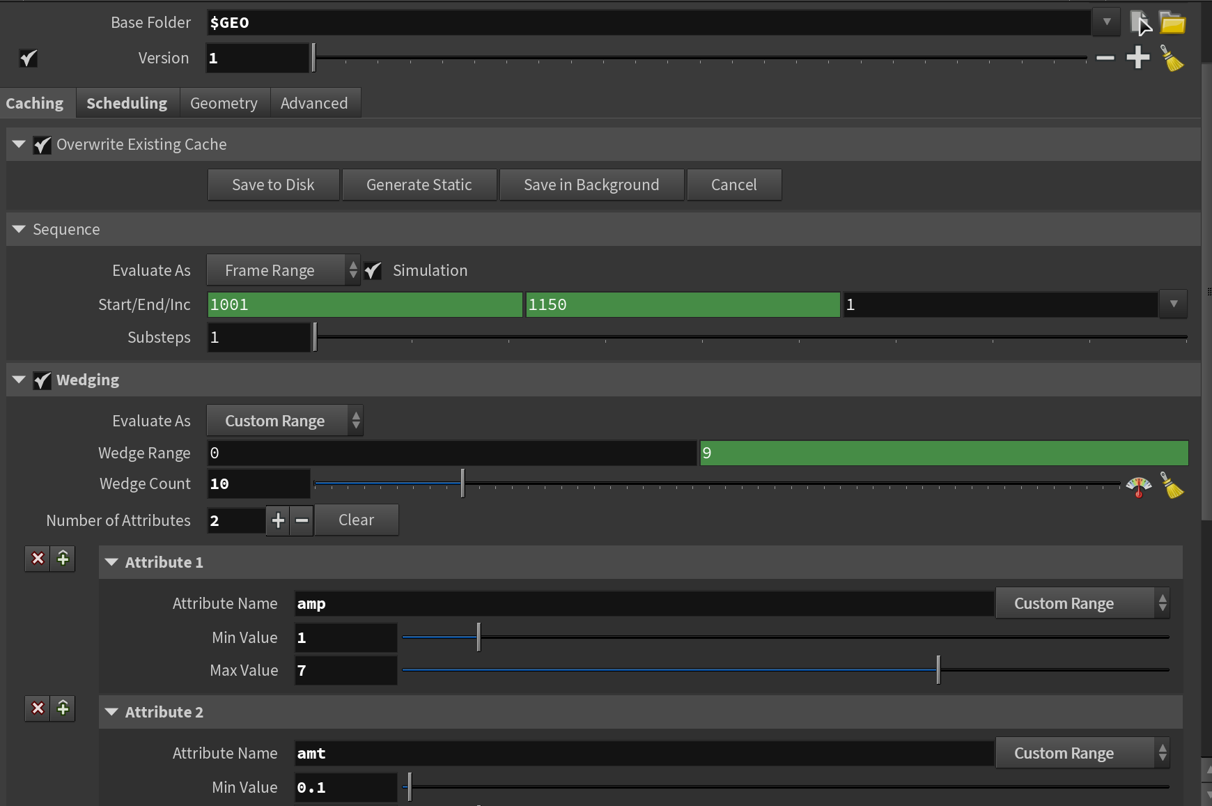Click the Wedge Range start field showing 0
Image resolution: width=1212 pixels, height=806 pixels.
point(452,453)
